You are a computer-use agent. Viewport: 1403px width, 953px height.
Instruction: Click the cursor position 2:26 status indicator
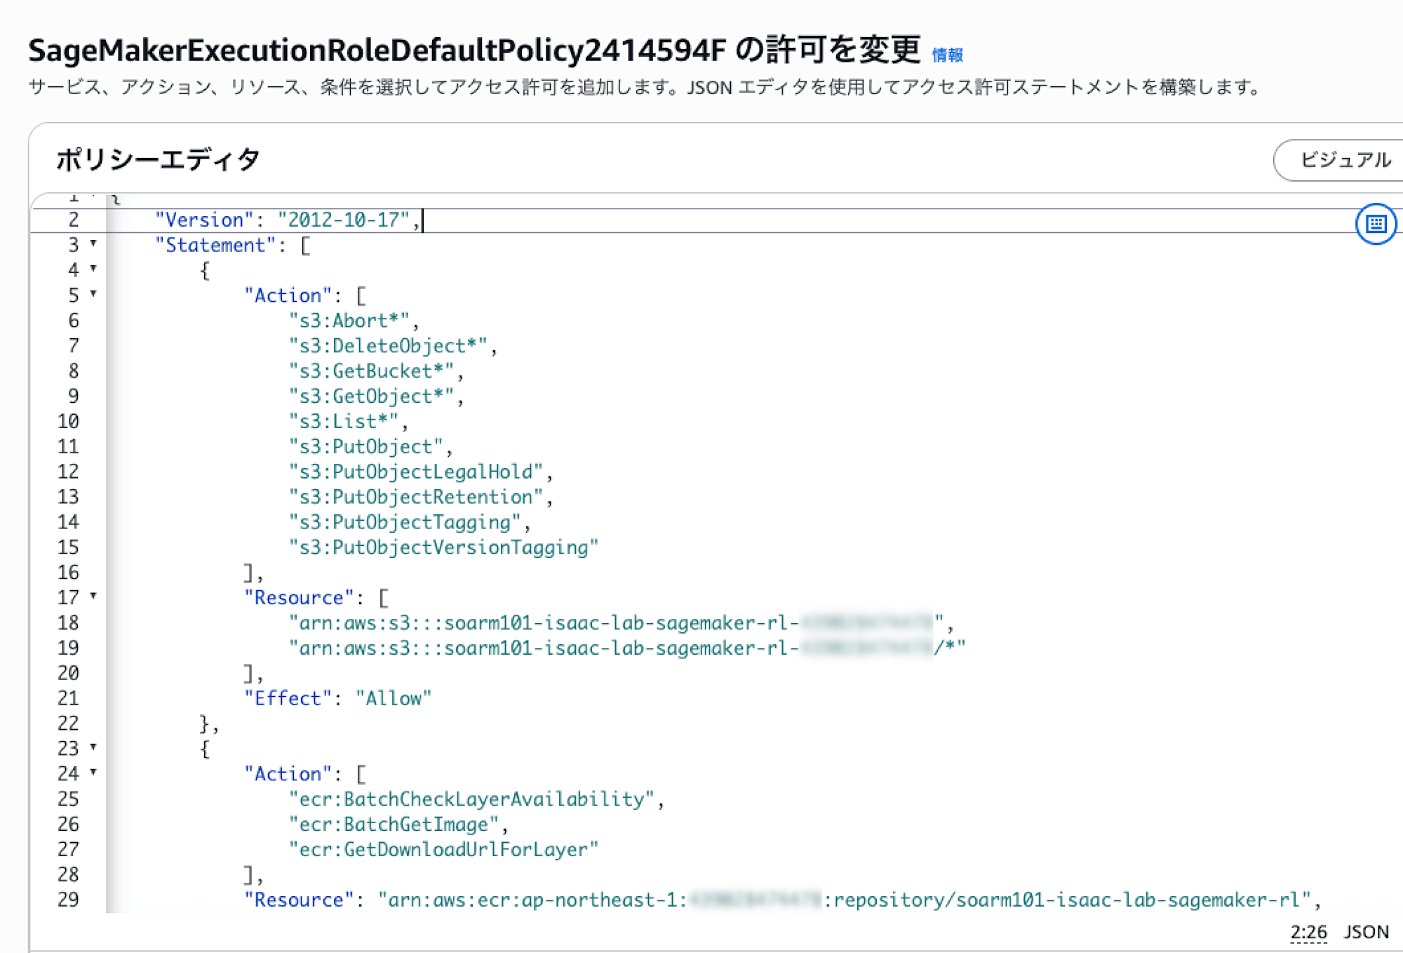1308,932
